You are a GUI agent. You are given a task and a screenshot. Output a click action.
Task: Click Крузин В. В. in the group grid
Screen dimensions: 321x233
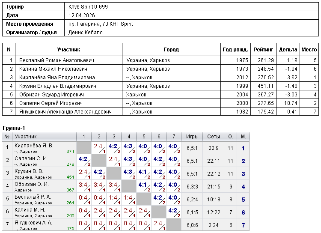click(29, 171)
